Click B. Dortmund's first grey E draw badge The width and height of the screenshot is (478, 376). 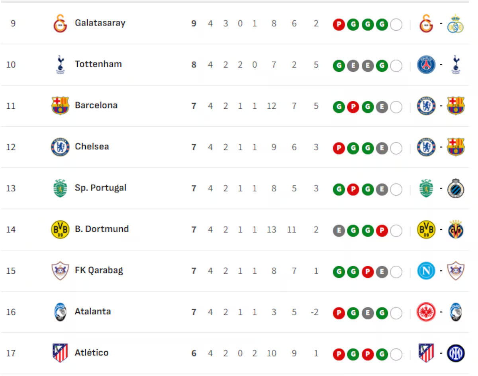339,231
